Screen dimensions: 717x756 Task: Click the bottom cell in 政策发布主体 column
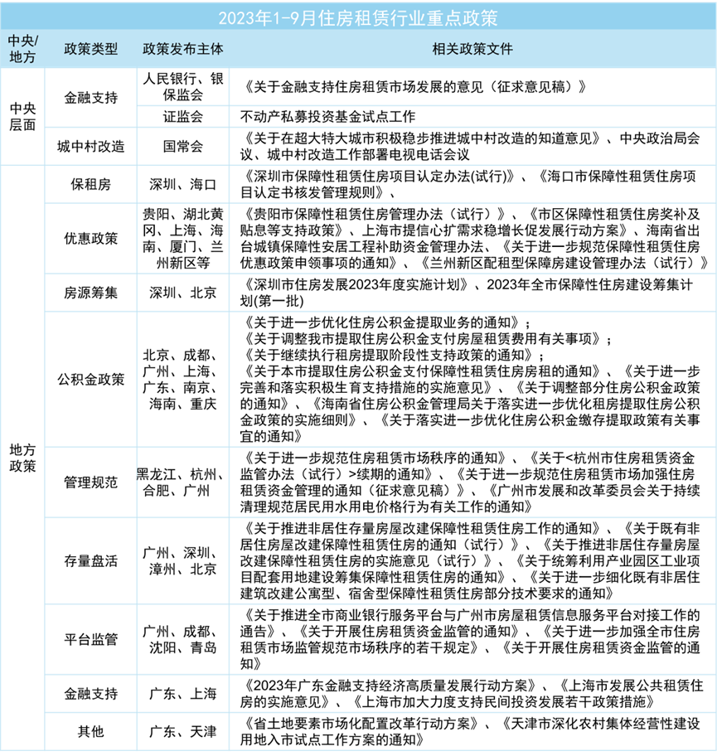[183, 731]
